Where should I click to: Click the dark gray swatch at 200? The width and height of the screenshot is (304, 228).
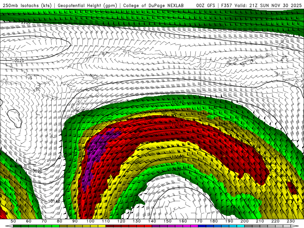point(249,226)
